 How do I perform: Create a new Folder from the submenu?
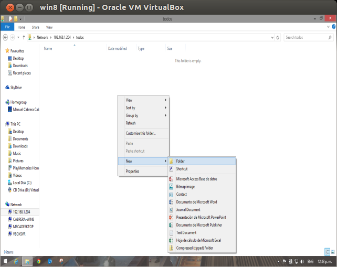(x=202, y=161)
